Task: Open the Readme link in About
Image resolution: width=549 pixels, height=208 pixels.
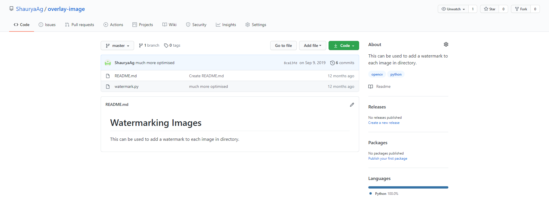Action: 379,86
